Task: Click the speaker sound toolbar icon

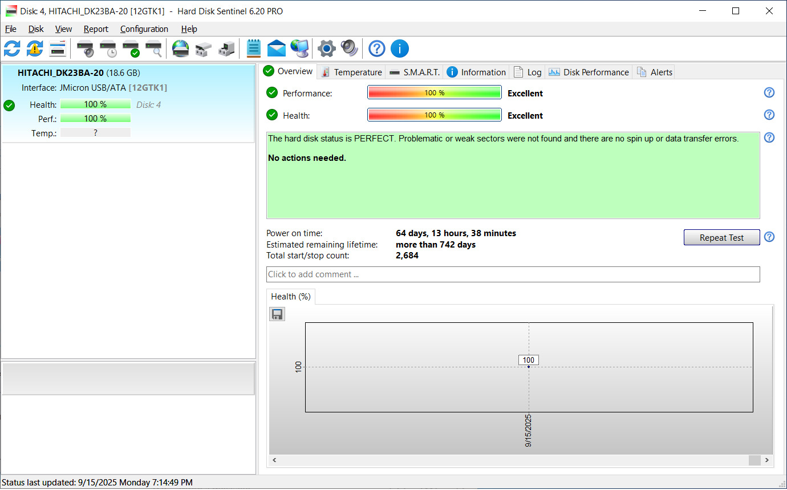Action: point(349,48)
